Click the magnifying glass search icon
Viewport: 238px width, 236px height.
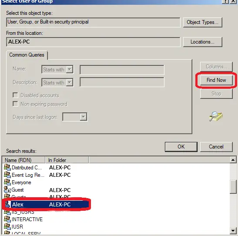(x=216, y=116)
